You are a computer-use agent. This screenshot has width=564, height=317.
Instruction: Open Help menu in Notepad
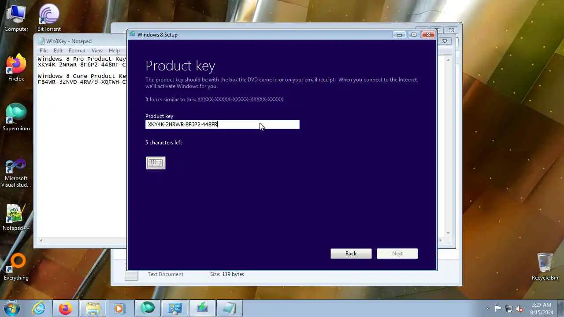114,51
